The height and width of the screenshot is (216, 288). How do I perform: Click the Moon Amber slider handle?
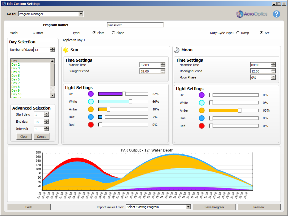coord(240,110)
